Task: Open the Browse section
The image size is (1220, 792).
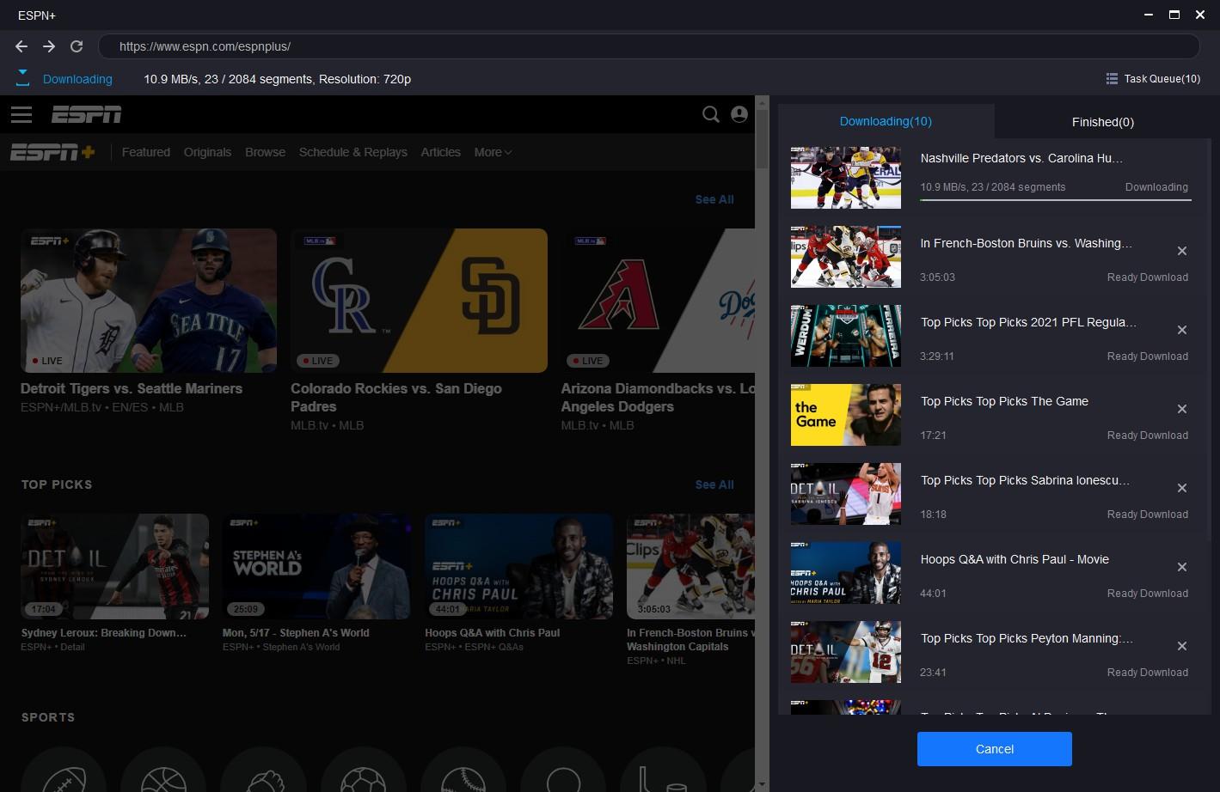Action: (265, 152)
